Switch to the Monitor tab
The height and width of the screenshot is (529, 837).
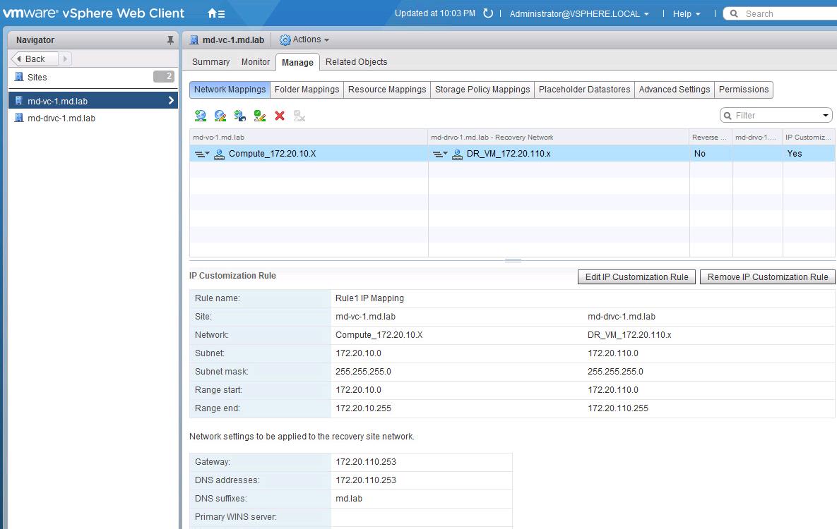click(x=256, y=62)
